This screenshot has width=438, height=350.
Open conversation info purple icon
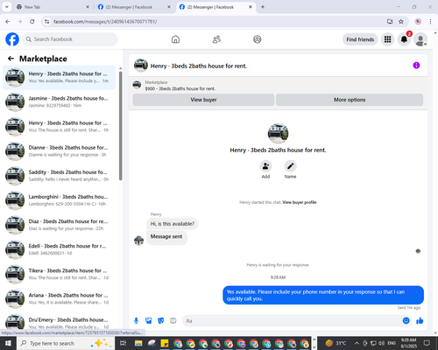pos(416,66)
